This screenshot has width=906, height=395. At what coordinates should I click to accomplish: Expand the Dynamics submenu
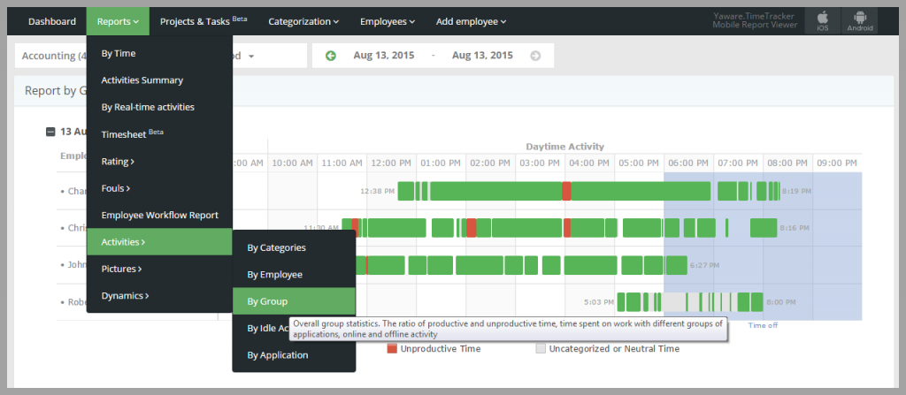click(159, 295)
